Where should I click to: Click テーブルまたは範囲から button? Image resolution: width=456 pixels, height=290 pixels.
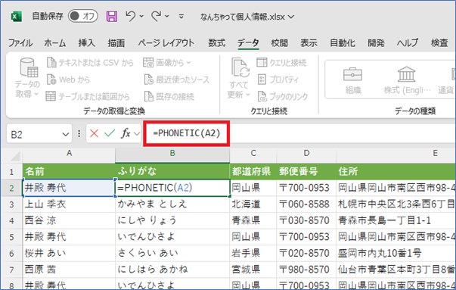click(88, 96)
